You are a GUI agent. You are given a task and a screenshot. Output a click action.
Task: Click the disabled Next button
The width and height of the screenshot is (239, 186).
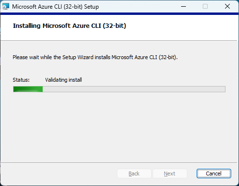click(x=169, y=174)
